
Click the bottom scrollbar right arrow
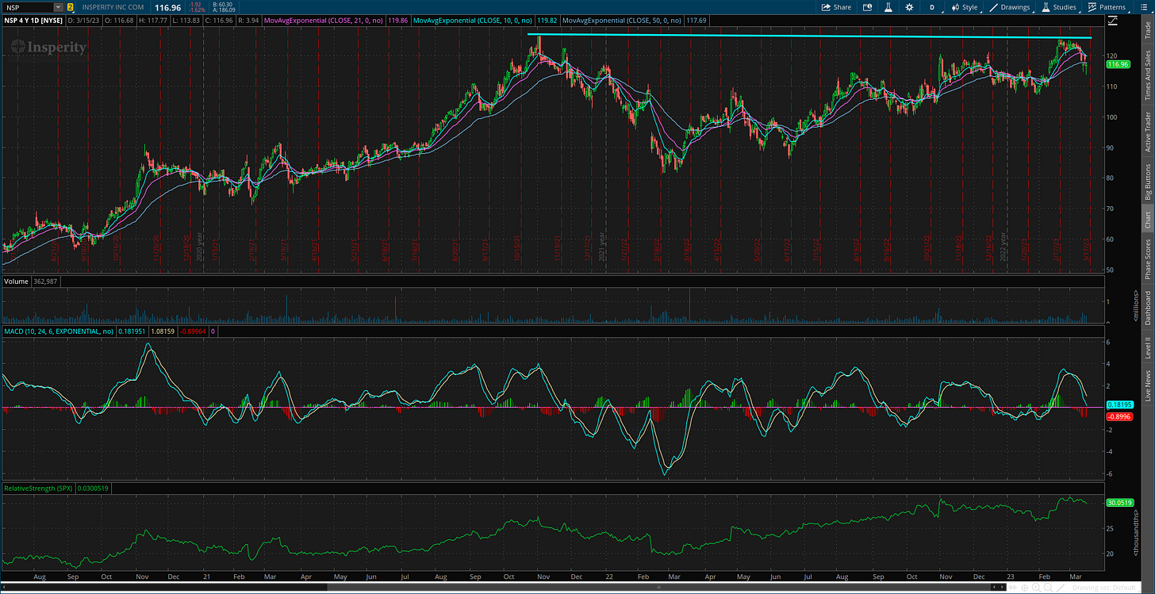[1002, 587]
